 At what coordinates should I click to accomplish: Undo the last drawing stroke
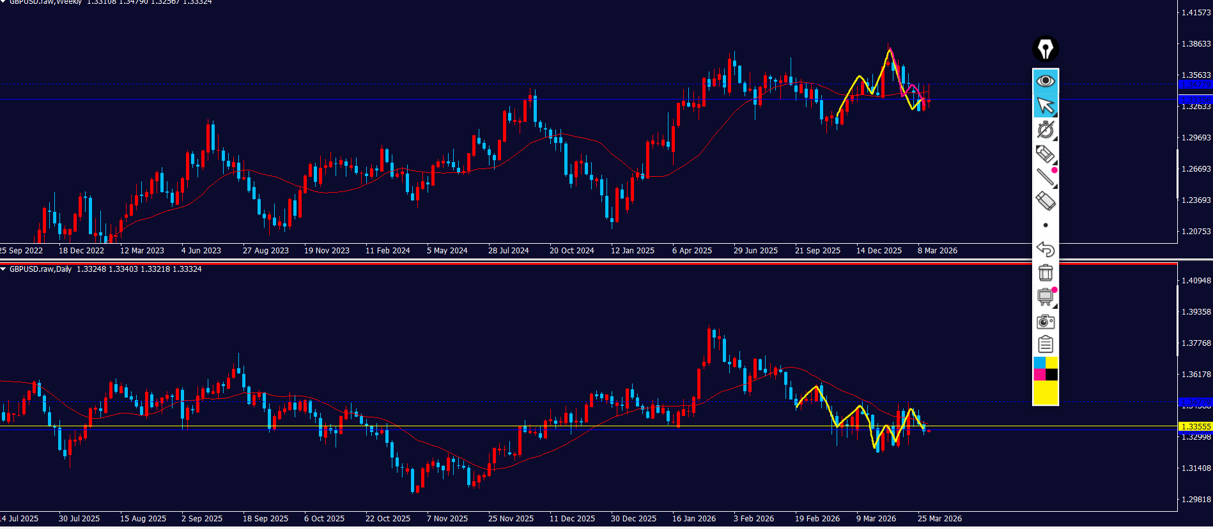1045,249
